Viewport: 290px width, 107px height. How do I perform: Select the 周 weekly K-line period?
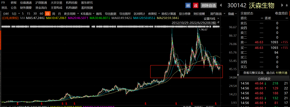coord(53,14)
